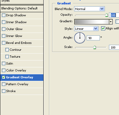The height and width of the screenshot is (115, 119).
Task: Toggle the Satin checkbox
Action: click(3, 64)
